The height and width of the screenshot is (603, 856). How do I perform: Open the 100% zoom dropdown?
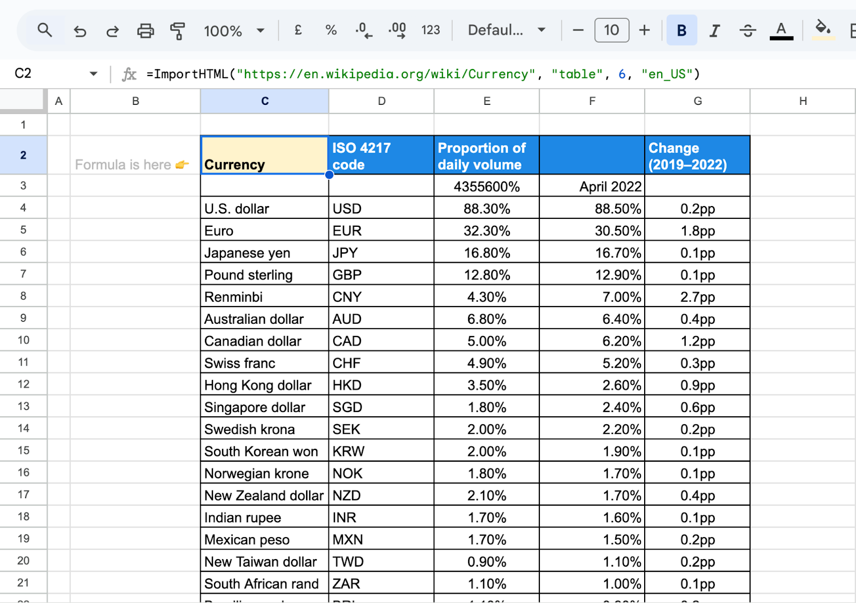pyautogui.click(x=234, y=31)
